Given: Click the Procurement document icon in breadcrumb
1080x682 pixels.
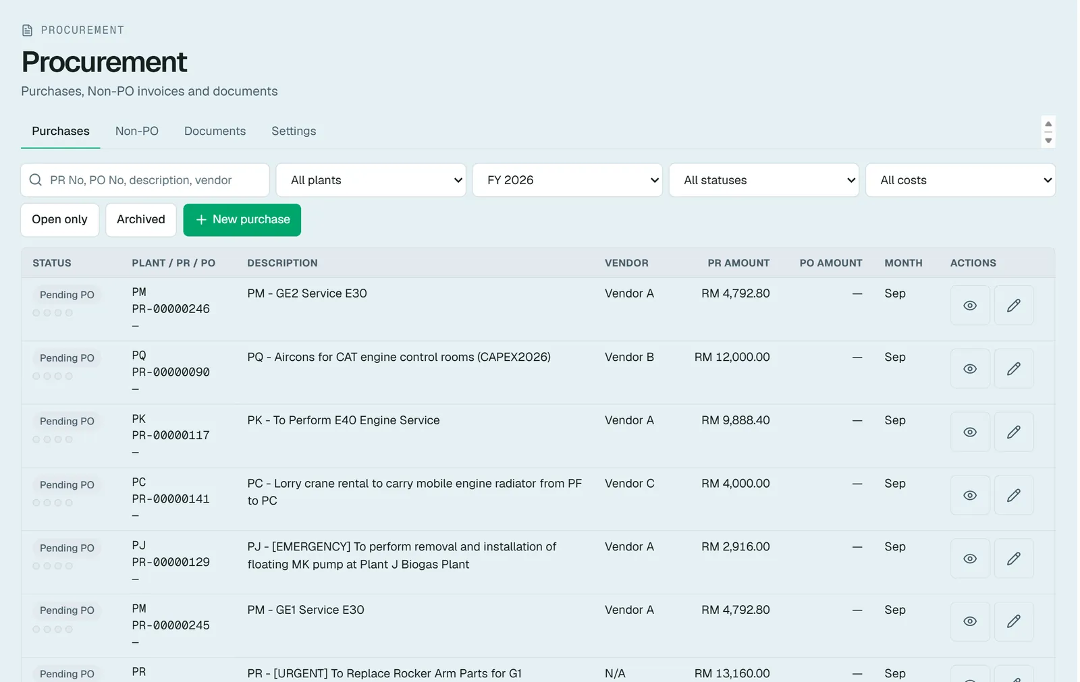Looking at the screenshot, I should click(x=27, y=30).
